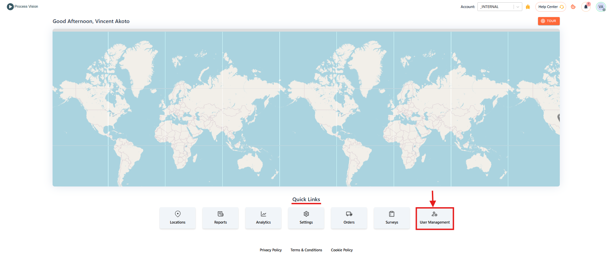Screen dimensions: 611x264
Task: Open the Reports quick link
Action: coord(220,218)
